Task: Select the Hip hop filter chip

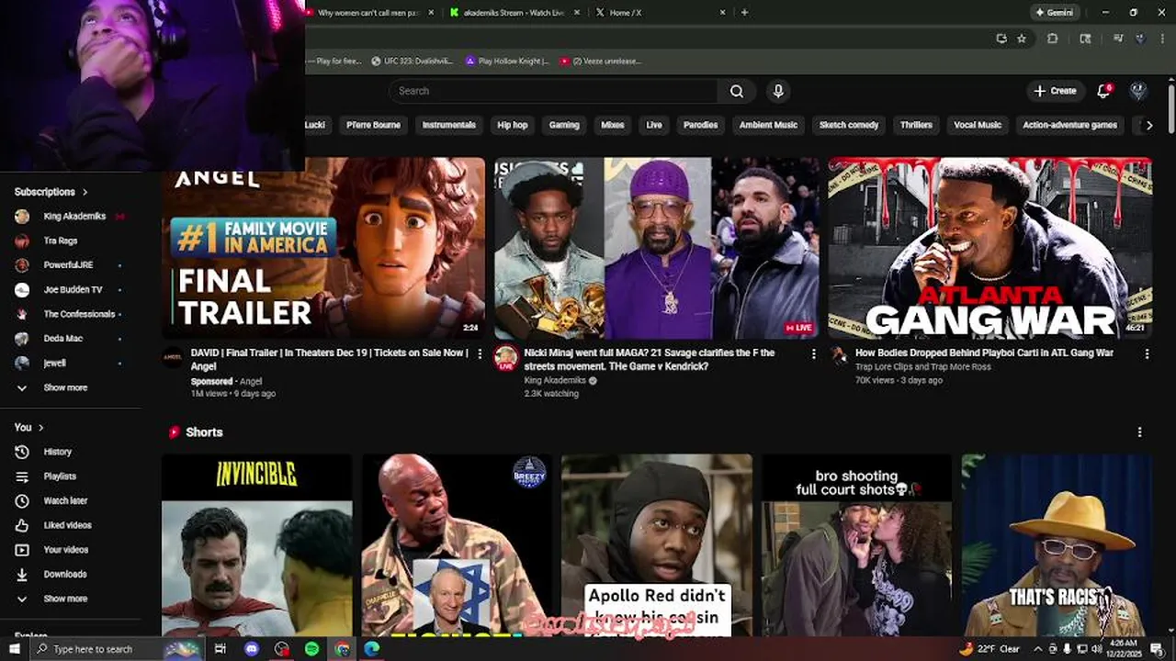Action: [x=513, y=125]
